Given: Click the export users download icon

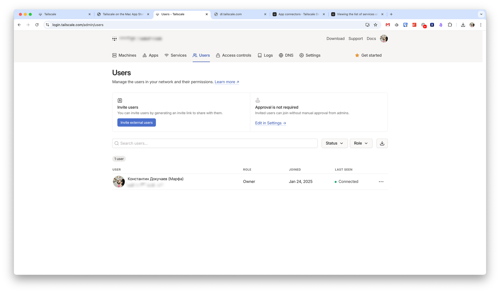Looking at the screenshot, I should (382, 143).
